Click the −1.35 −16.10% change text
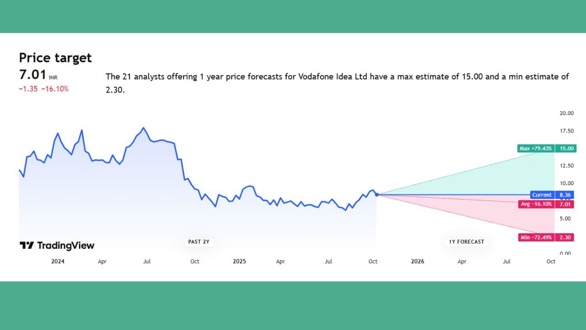The image size is (586, 330). 43,89
